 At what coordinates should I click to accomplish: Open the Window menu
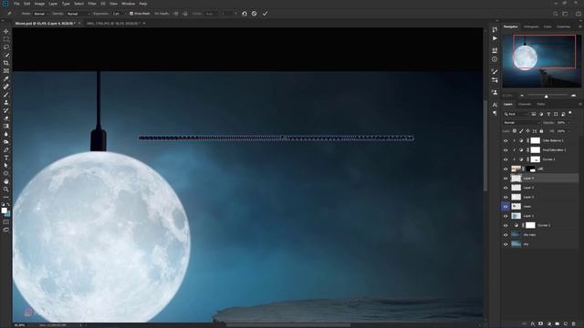(128, 4)
